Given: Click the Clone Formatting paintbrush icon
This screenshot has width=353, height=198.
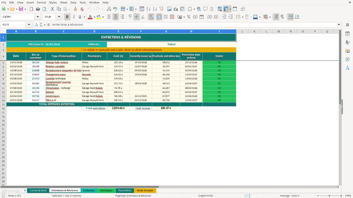Looking at the screenshot, I should 76,9.
